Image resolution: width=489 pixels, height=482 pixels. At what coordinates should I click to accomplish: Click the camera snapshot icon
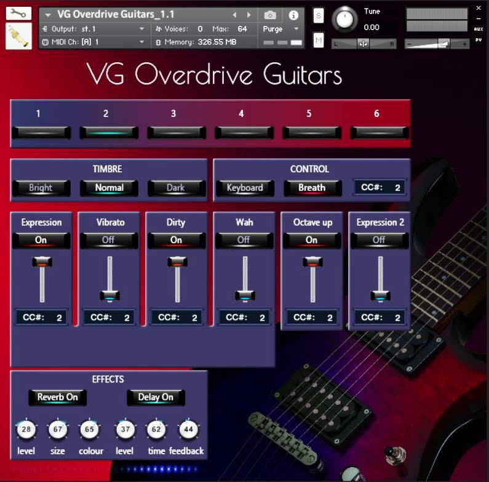click(270, 15)
